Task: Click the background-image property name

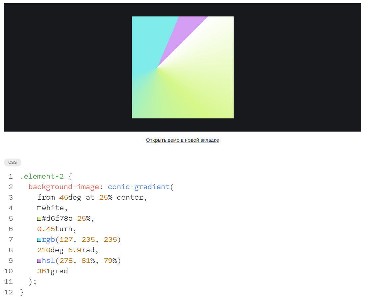Action: coord(63,187)
